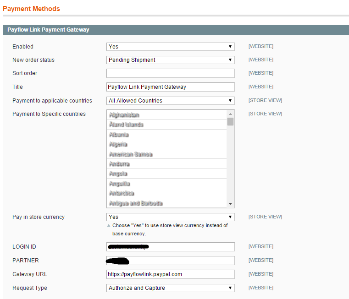Select Anguilla in the countries list

[x=166, y=183]
